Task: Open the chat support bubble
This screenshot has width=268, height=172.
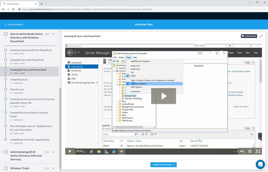Action: point(260,164)
